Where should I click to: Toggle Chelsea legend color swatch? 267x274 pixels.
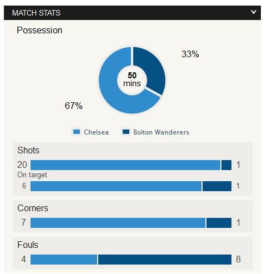pyautogui.click(x=77, y=132)
